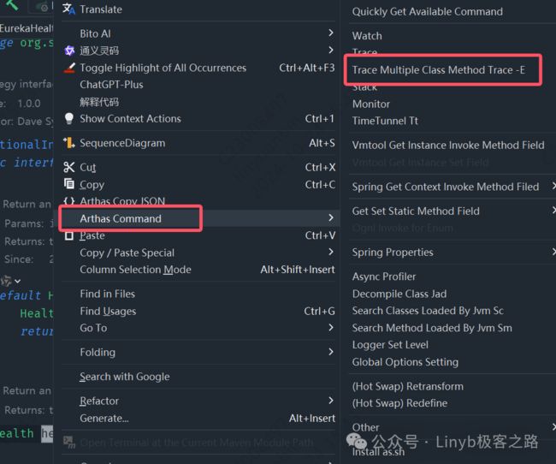556x464 pixels.
Task: Click the Show Context Actions lightbulb icon
Action: [x=69, y=119]
